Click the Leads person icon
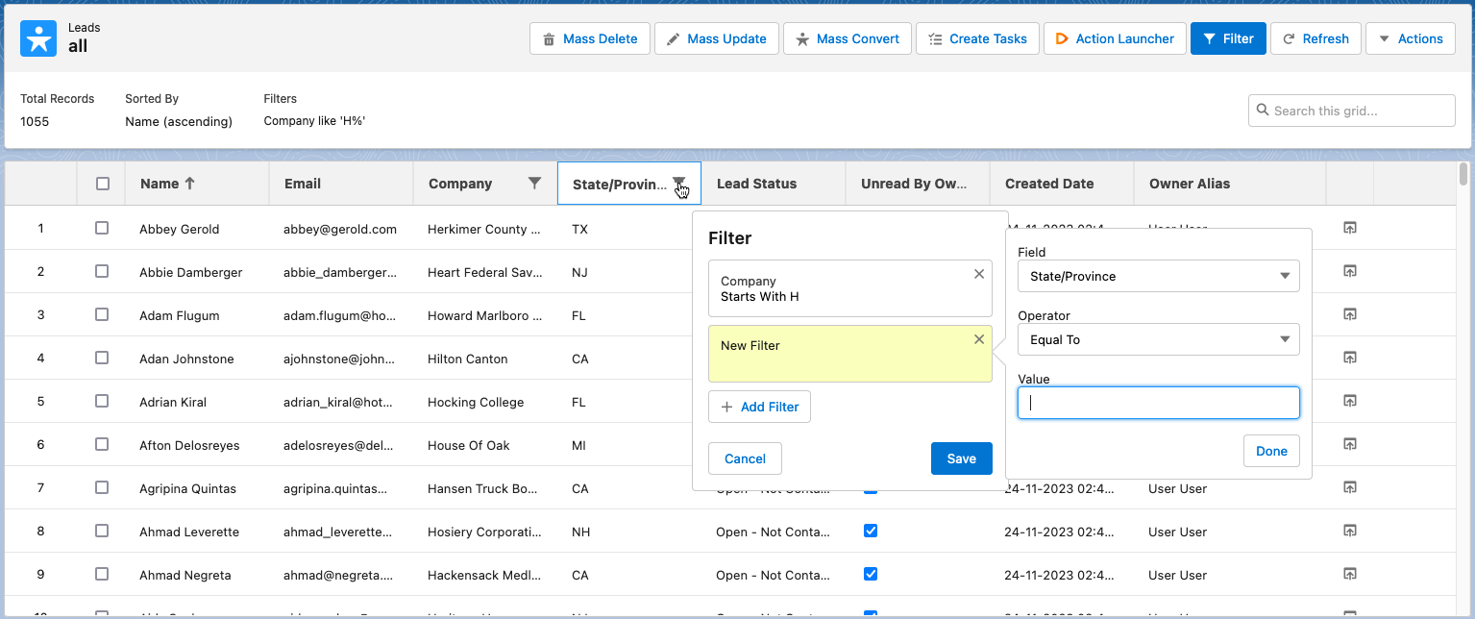This screenshot has width=1475, height=619. point(38,38)
